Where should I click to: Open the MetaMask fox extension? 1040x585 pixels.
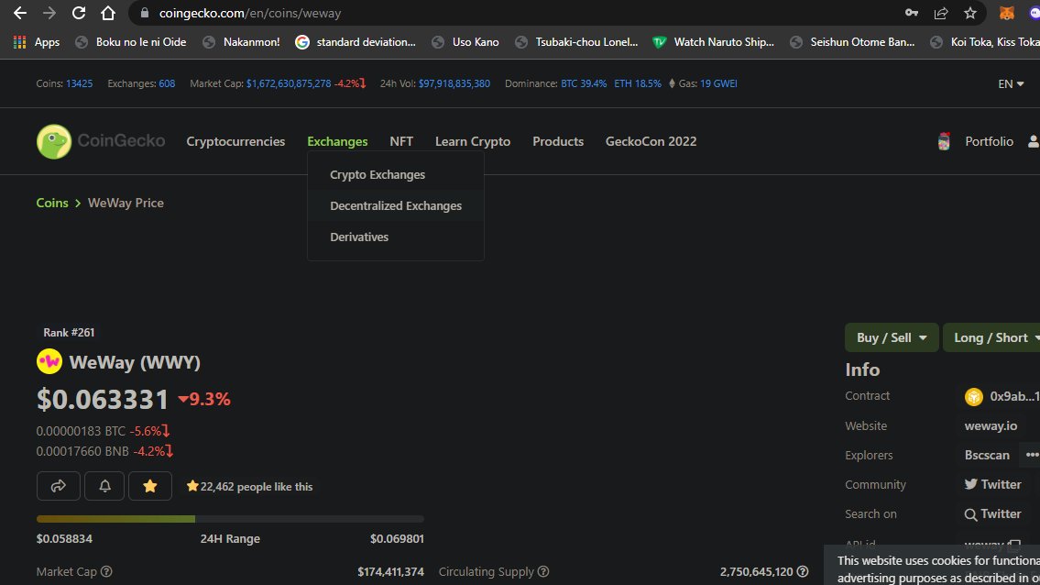(x=1006, y=13)
